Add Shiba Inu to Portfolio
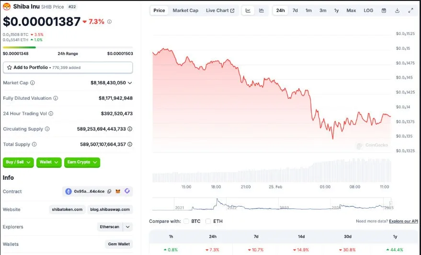 click(68, 68)
